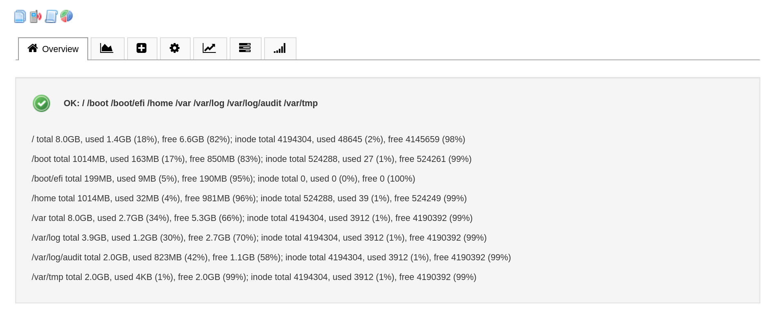Switch to the area chart performance graphs tab
Image resolution: width=778 pixels, height=321 pixels.
(x=107, y=48)
